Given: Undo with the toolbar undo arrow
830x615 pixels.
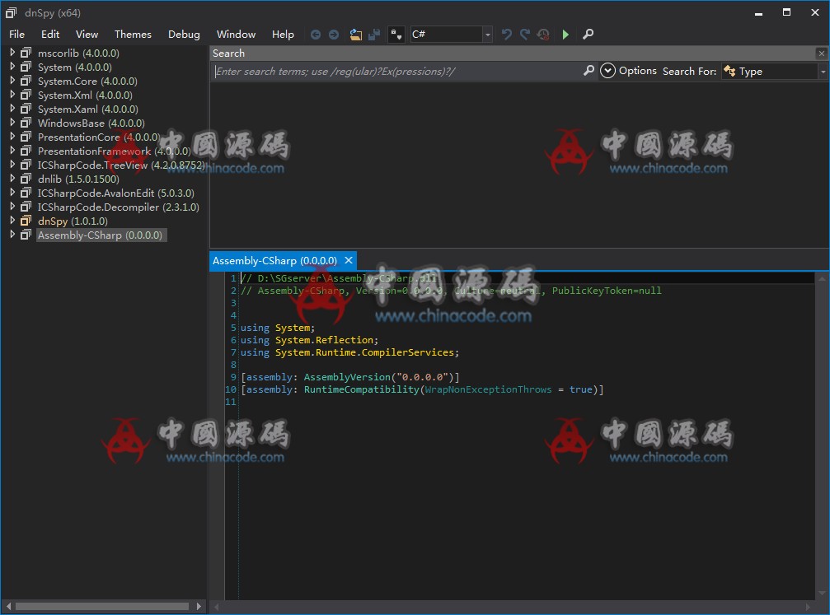Looking at the screenshot, I should pos(507,35).
